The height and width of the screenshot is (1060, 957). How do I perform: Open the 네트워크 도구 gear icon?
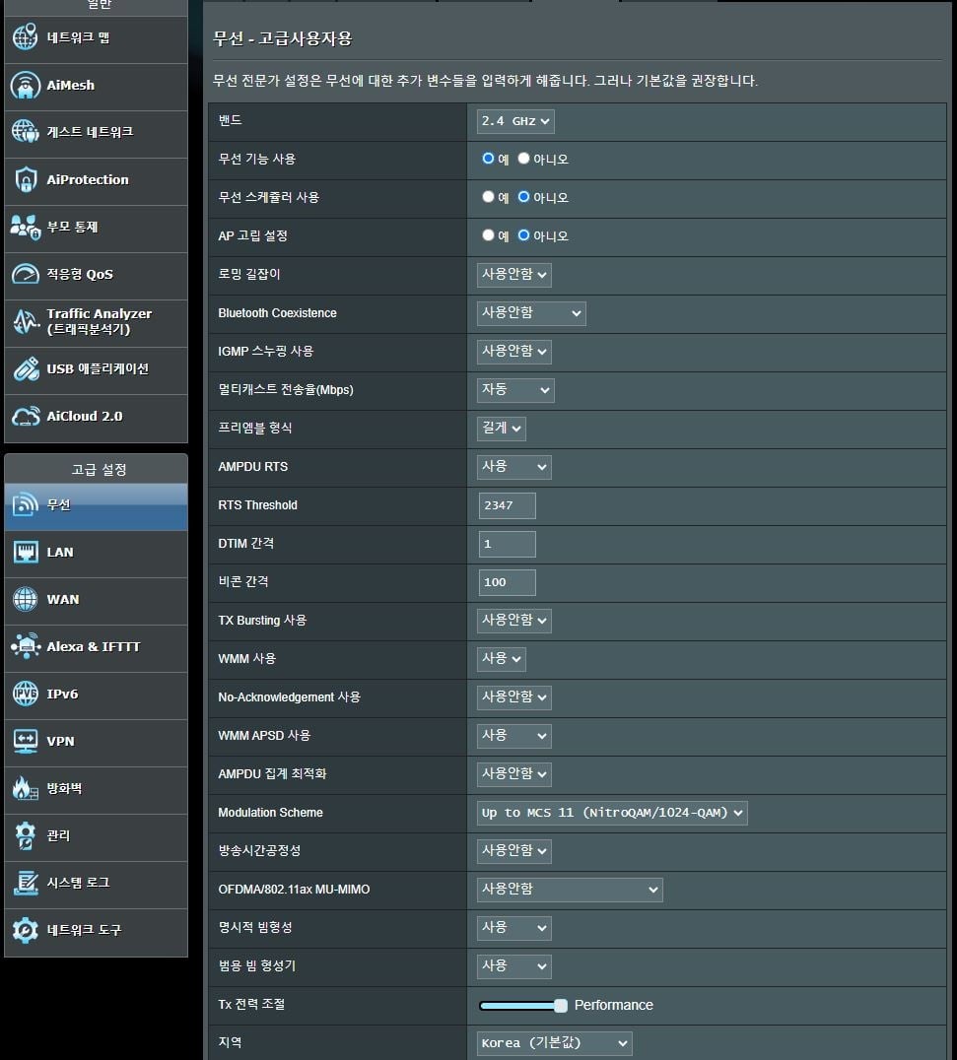(25, 930)
